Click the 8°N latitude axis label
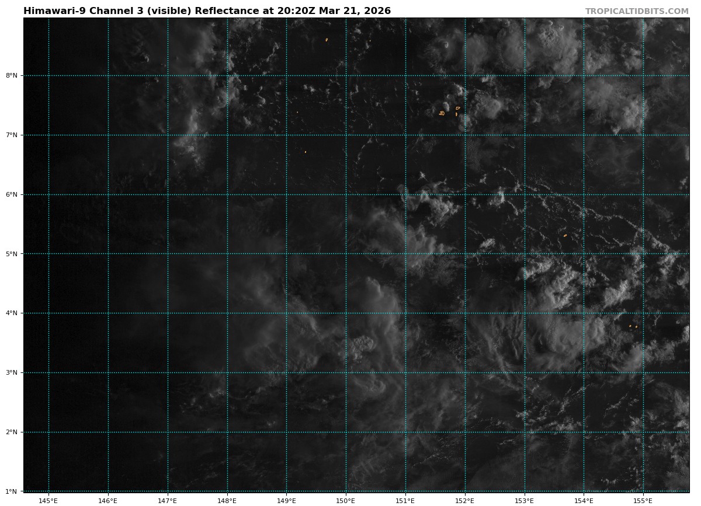This screenshot has width=701, height=506. [x=12, y=75]
